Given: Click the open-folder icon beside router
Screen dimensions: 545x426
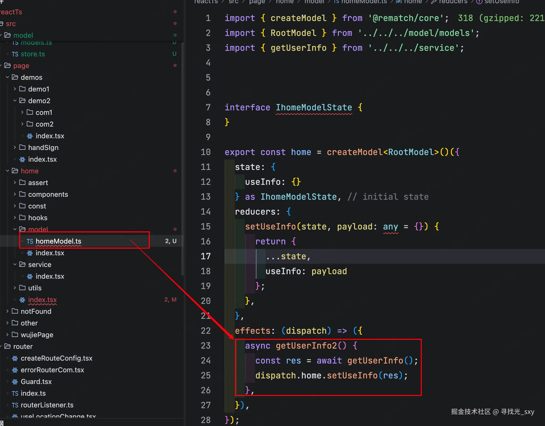Looking at the screenshot, I should (x=8, y=346).
